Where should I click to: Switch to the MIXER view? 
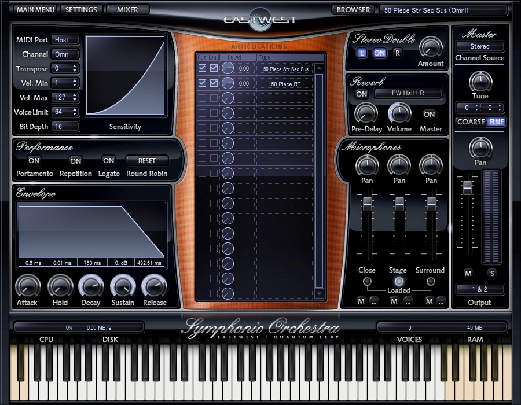(127, 10)
